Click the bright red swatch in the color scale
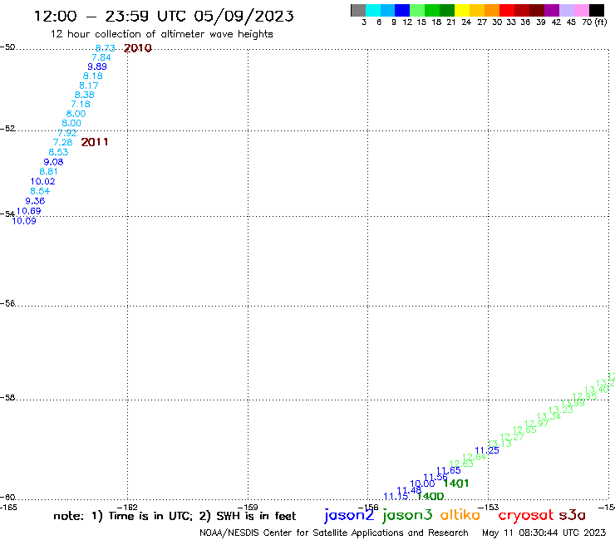615x540 pixels. [x=507, y=10]
